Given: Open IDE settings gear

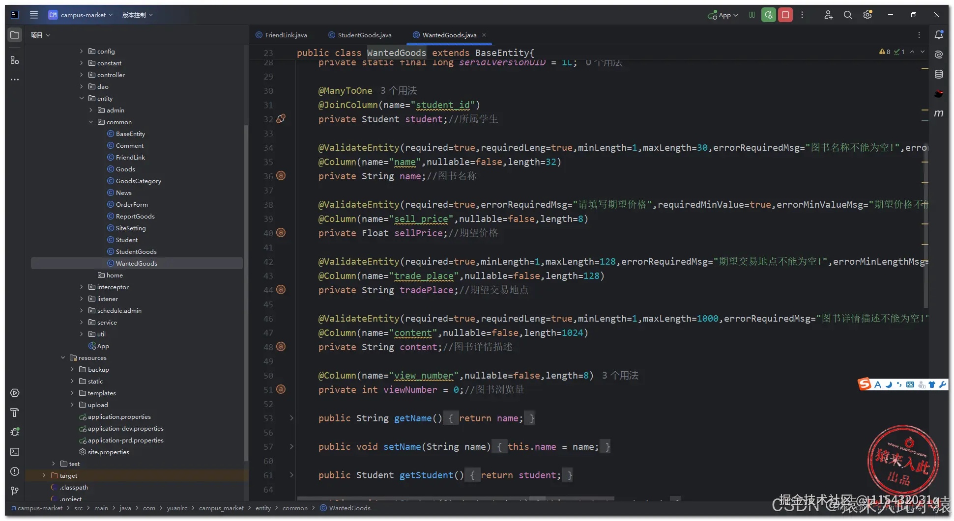Looking at the screenshot, I should coord(867,15).
